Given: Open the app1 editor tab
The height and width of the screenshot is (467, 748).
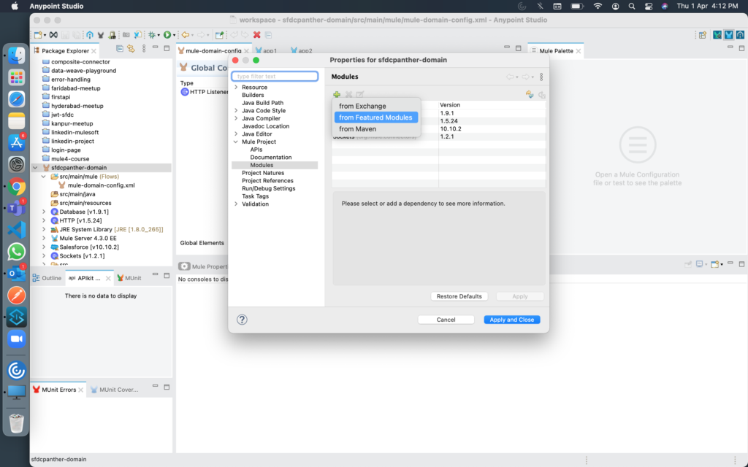Looking at the screenshot, I should click(269, 51).
